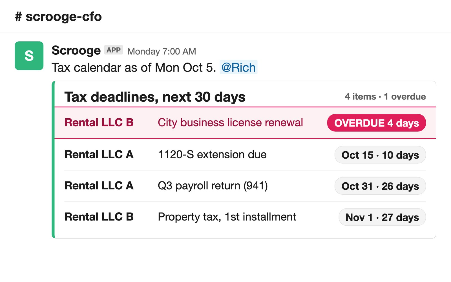451x282 pixels.
Task: Click Rental LLC B in overdue row
Action: 99,123
